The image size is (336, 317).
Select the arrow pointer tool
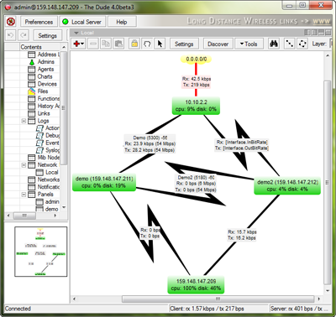pos(160,44)
